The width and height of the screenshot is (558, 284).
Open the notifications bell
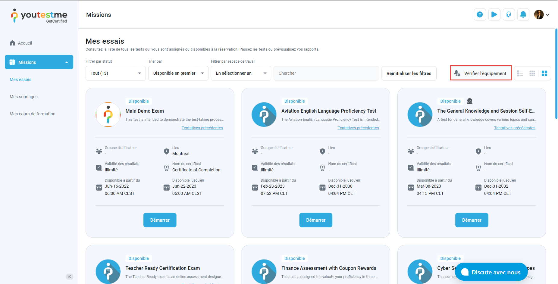pyautogui.click(x=523, y=14)
